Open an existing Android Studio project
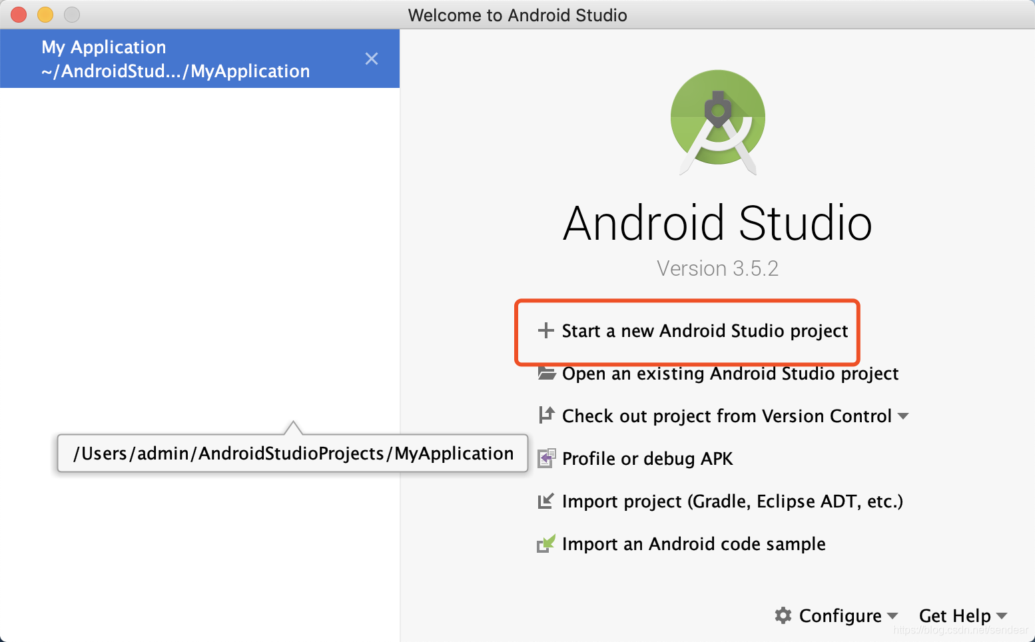Screen dimensions: 1035x642 730,374
